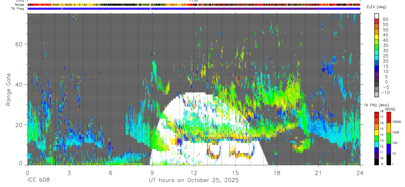
Task: Click the '60' tick label on Range Gate axis
Action: (18, 44)
